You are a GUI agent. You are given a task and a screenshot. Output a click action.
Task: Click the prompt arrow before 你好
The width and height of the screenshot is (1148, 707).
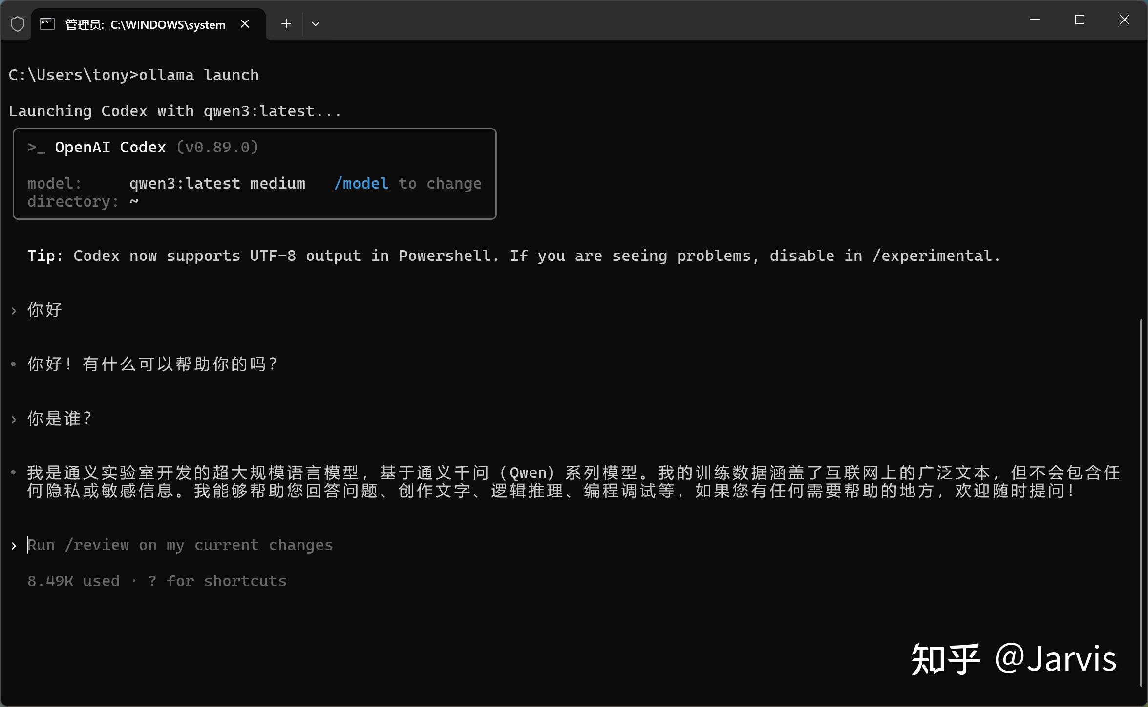(x=13, y=310)
